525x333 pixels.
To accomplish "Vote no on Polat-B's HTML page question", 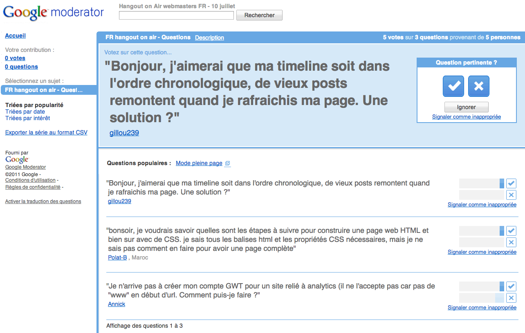I will coord(511,242).
